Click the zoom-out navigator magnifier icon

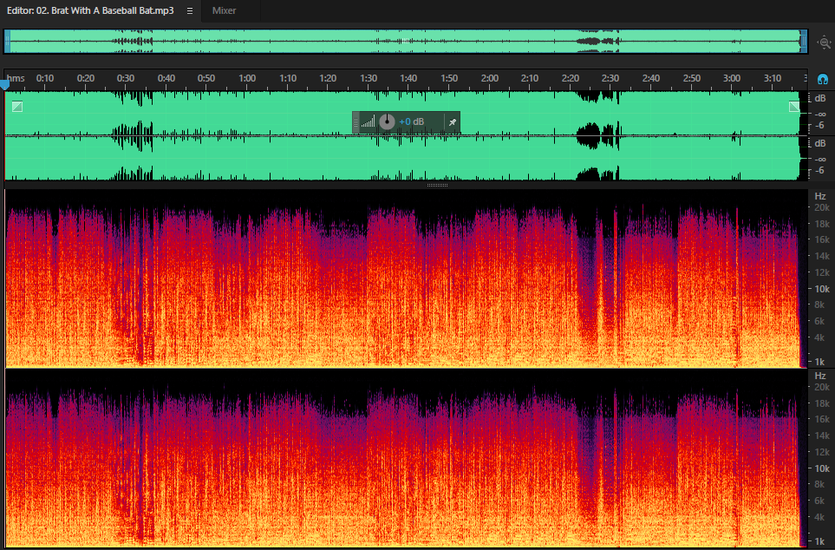(x=825, y=43)
